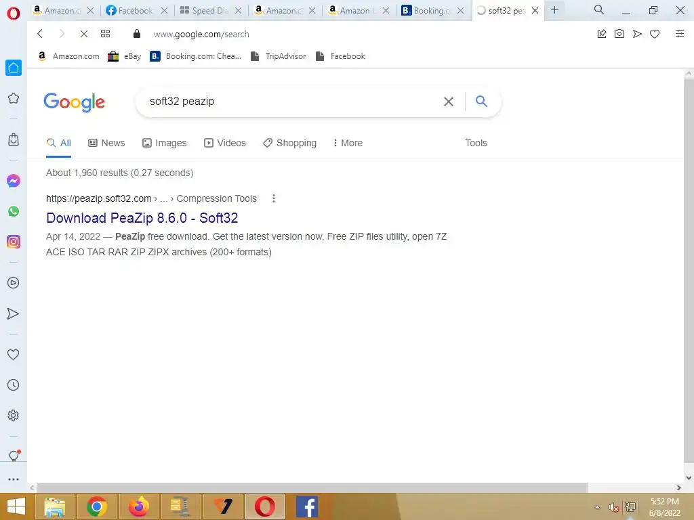
Task: Click the Google logo
Action: coord(75,102)
